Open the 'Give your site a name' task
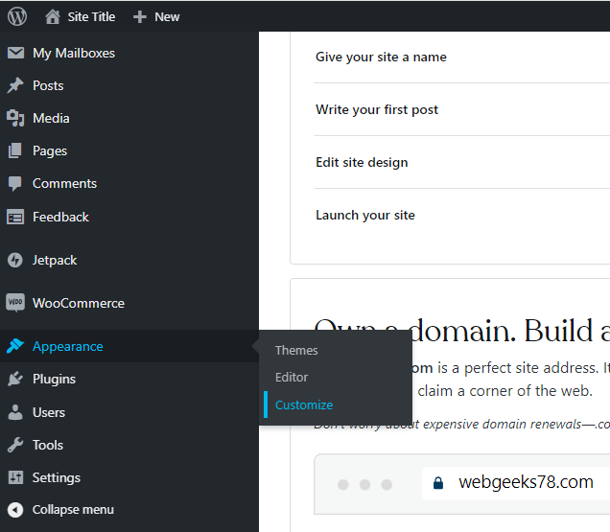This screenshot has width=610, height=532. point(381,57)
